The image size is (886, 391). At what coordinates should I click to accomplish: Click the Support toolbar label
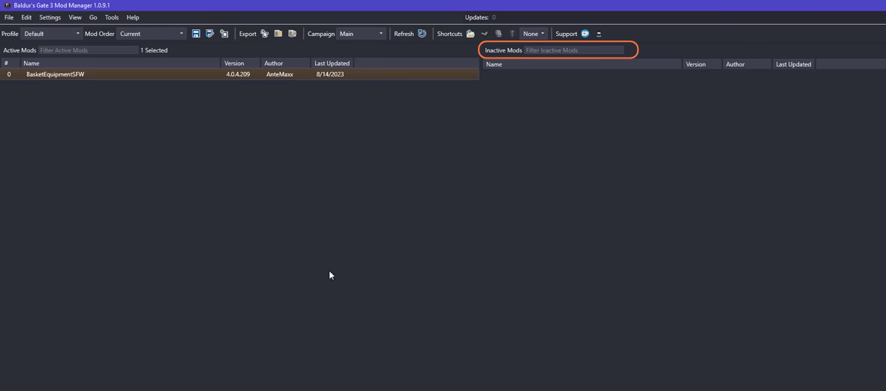[566, 34]
